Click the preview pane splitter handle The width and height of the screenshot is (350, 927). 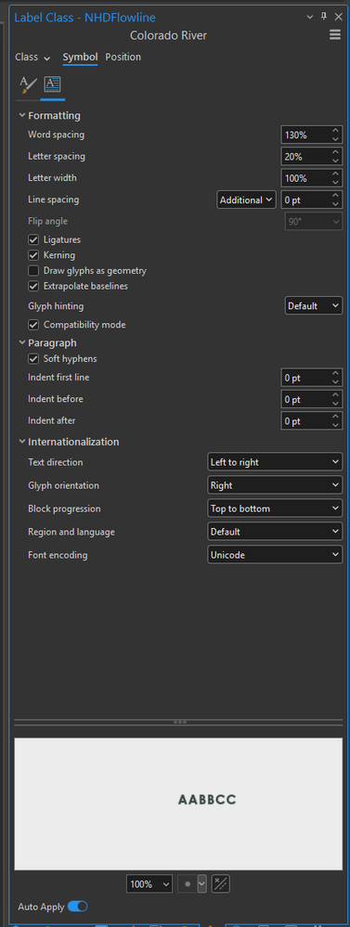(179, 722)
